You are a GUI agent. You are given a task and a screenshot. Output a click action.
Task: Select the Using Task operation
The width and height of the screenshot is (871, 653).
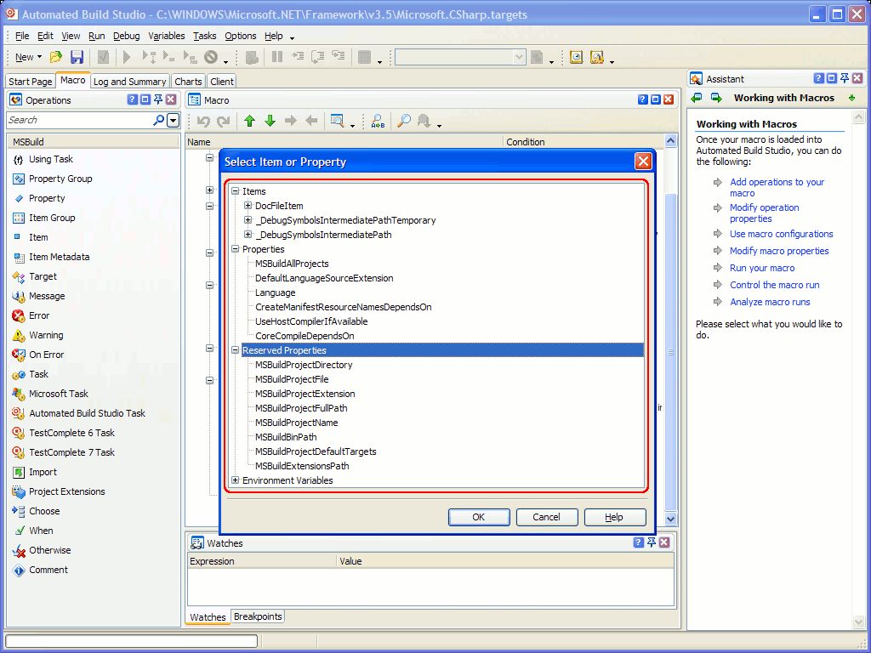pyautogui.click(x=50, y=159)
